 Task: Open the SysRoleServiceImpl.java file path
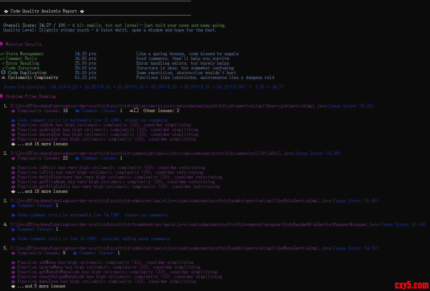[x=170, y=201]
